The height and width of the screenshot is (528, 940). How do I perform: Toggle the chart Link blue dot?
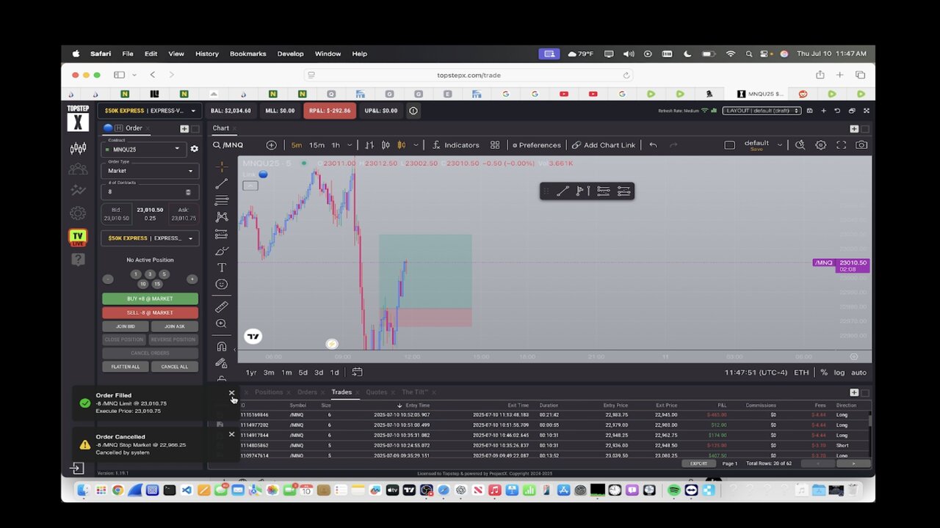click(263, 175)
